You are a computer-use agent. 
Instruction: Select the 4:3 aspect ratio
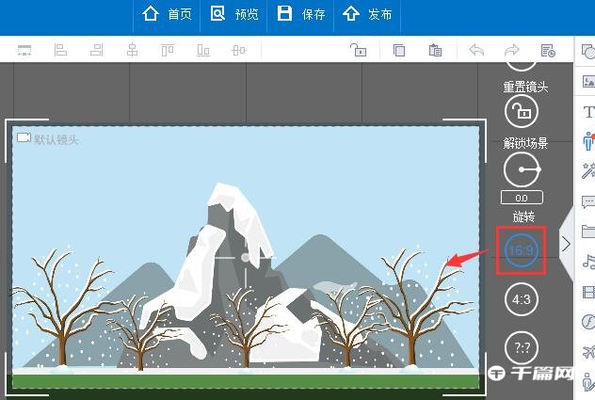[x=521, y=299]
